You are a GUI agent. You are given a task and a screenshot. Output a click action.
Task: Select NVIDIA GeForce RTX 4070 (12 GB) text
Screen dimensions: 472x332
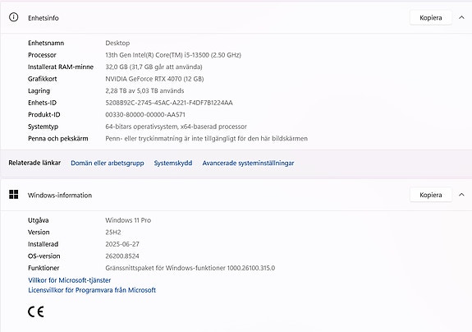pos(154,79)
